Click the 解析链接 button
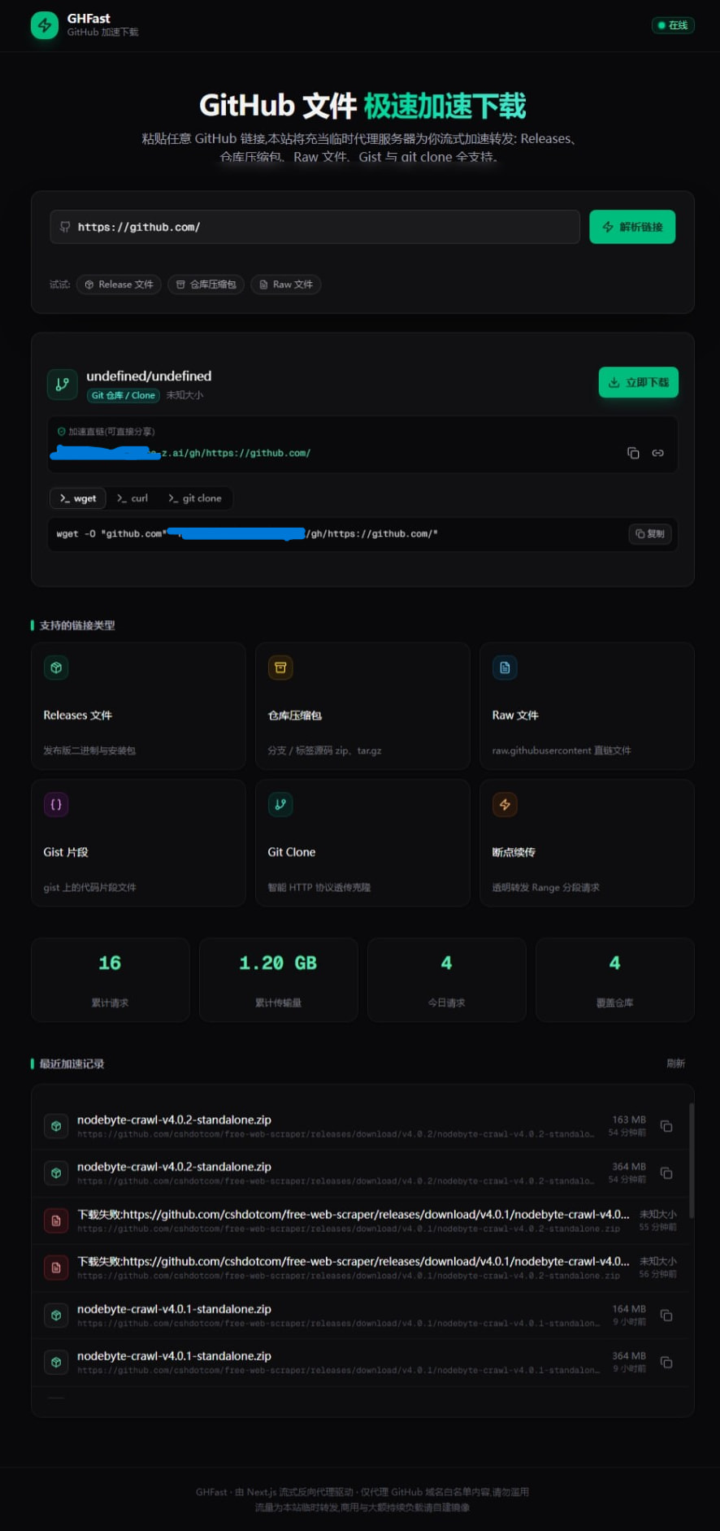This screenshot has width=720, height=1531. pos(632,227)
